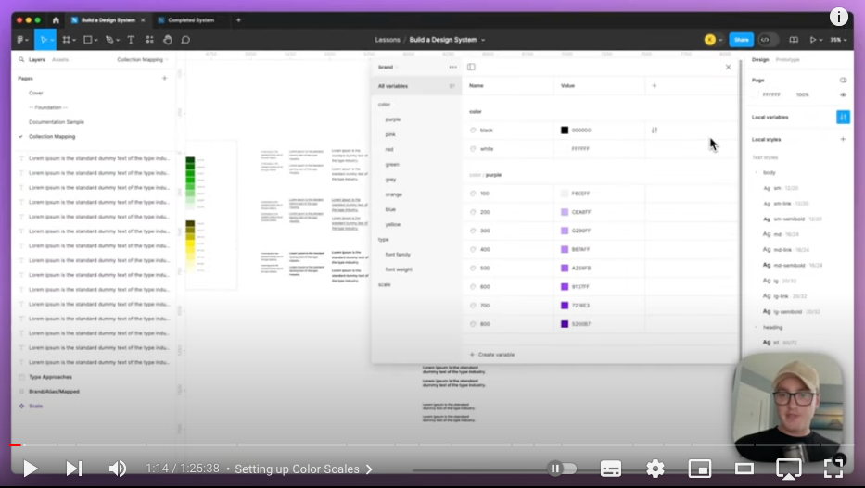Open YouTube settings gear

655,469
